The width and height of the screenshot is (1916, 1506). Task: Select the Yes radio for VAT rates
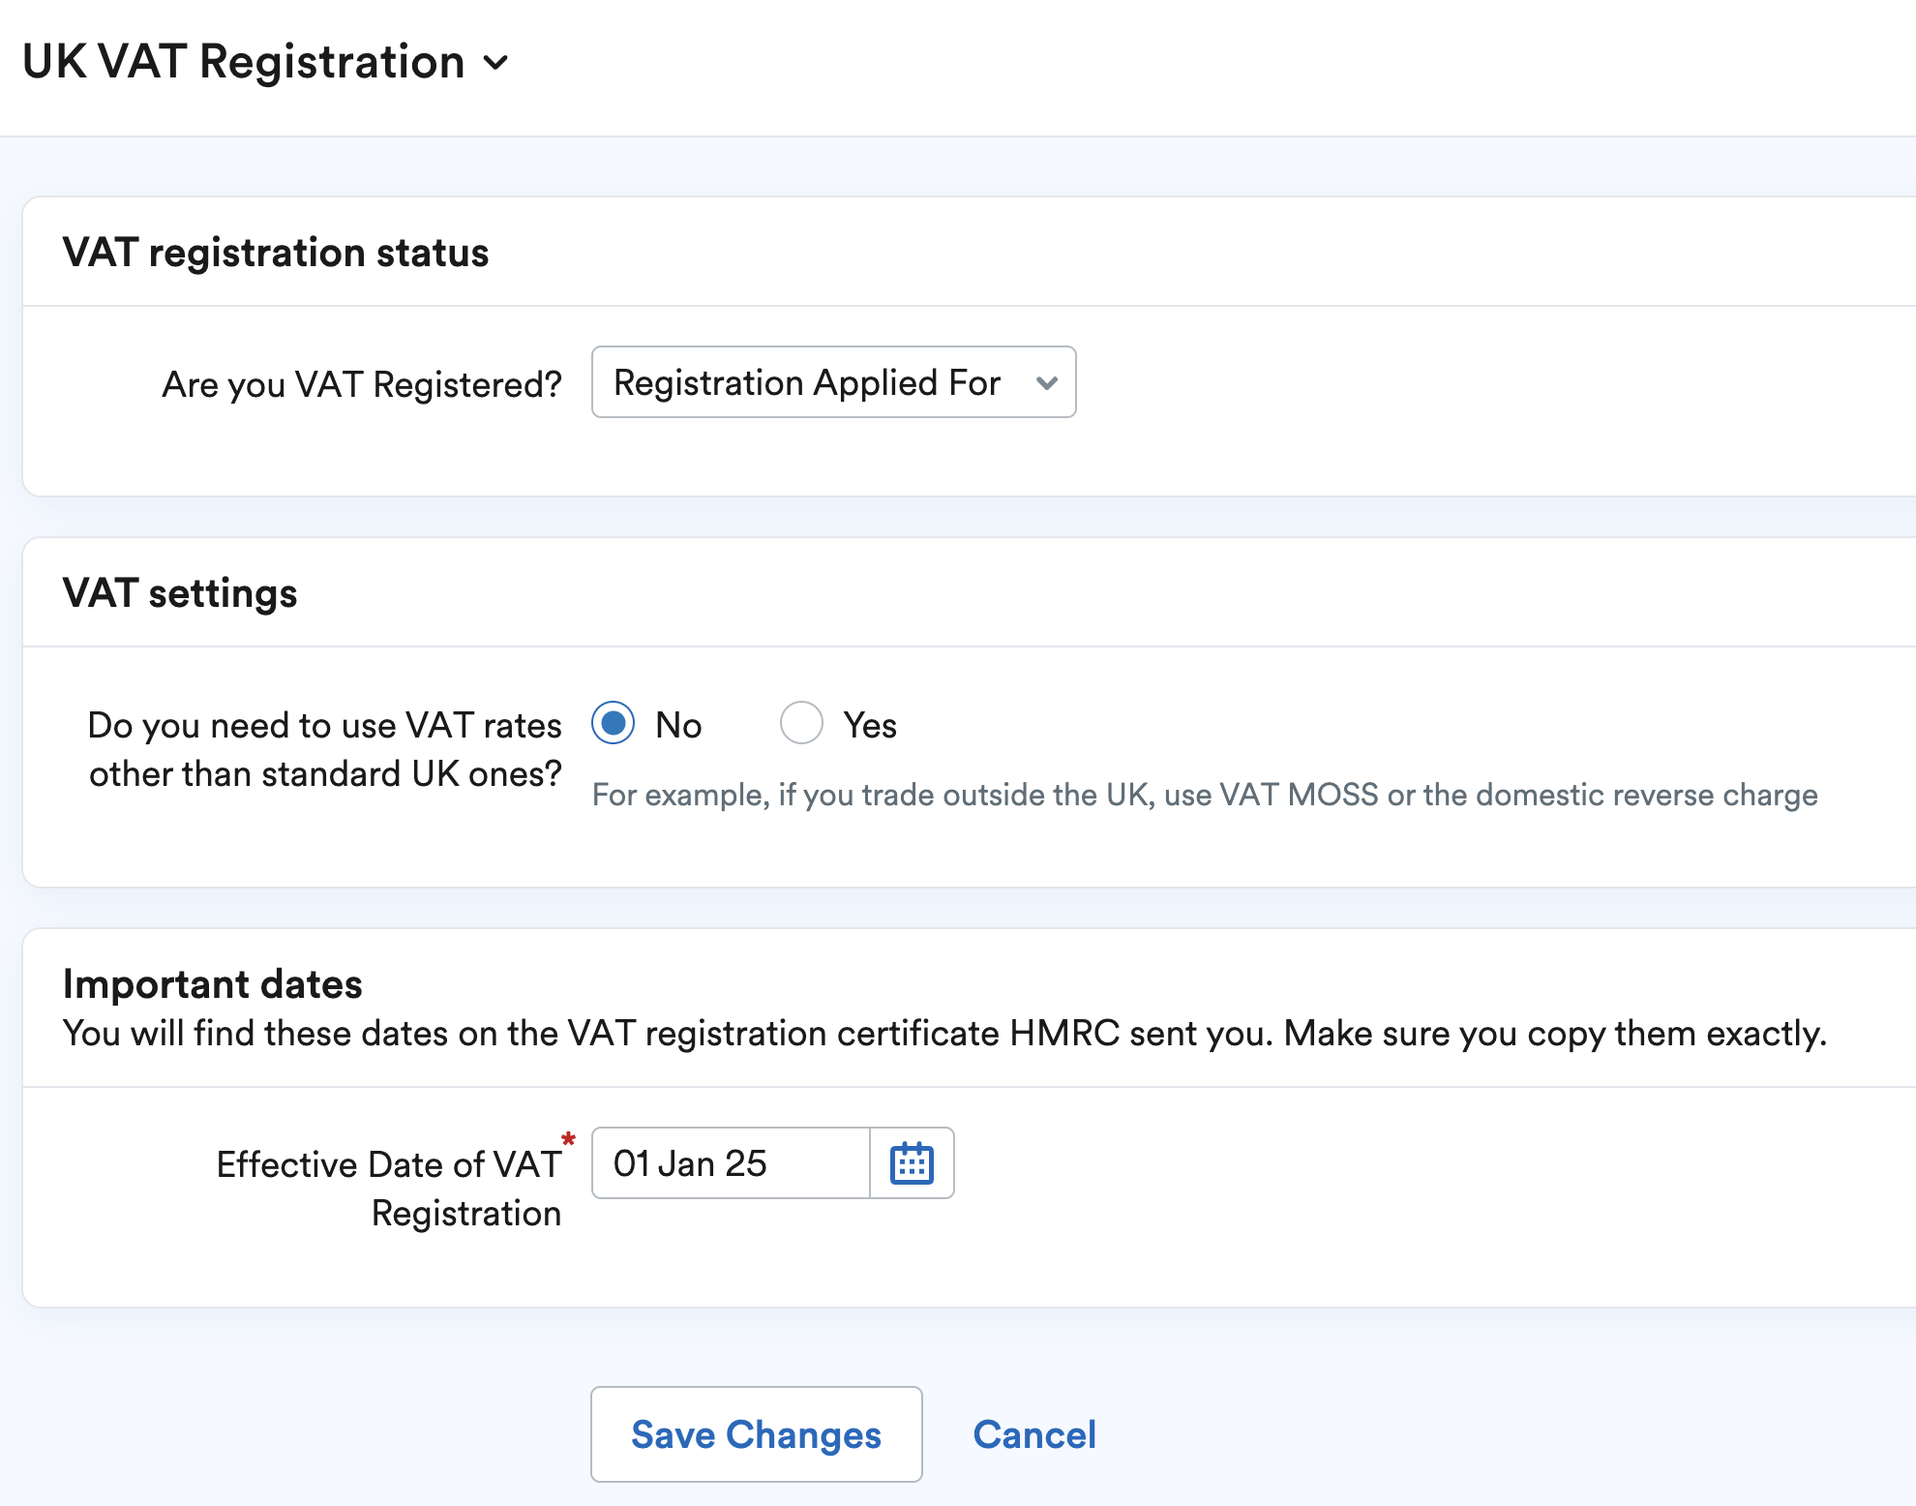[x=801, y=723]
